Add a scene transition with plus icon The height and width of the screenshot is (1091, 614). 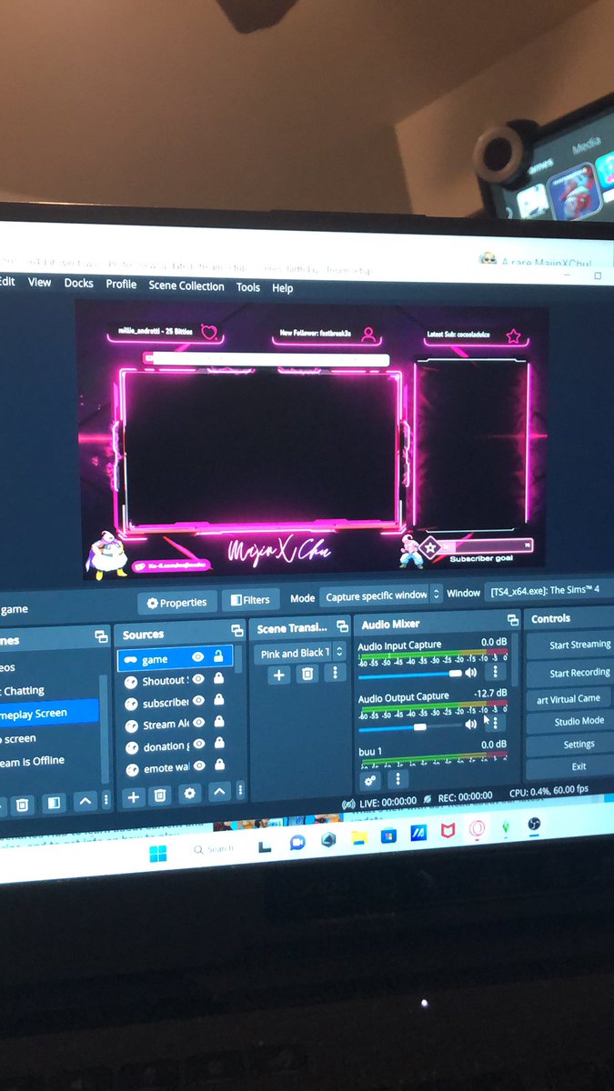(x=279, y=675)
